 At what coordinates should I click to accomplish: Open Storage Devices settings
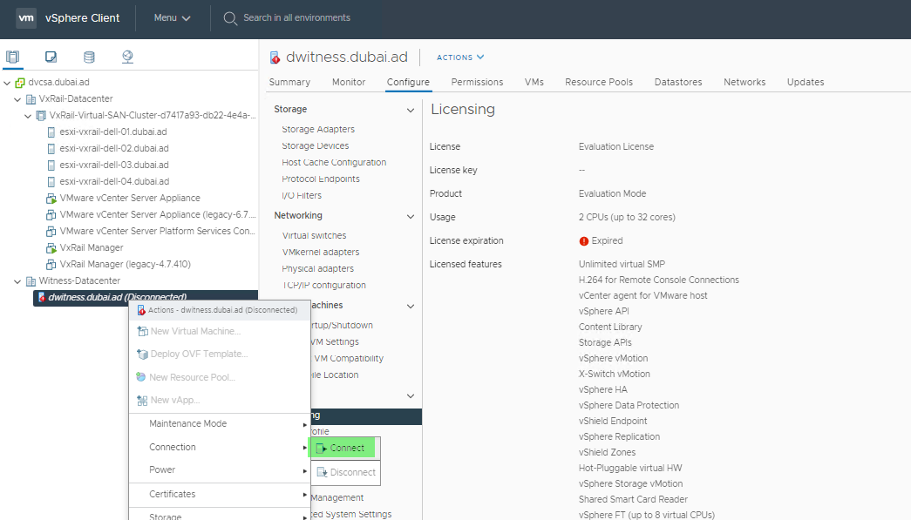(316, 145)
